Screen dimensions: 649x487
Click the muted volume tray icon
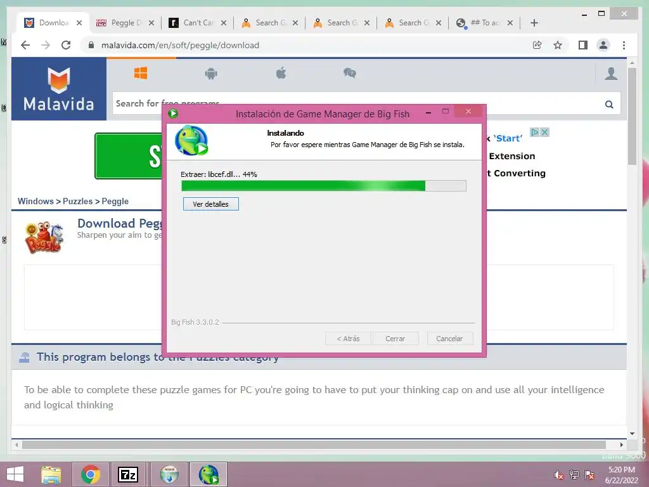coord(559,475)
